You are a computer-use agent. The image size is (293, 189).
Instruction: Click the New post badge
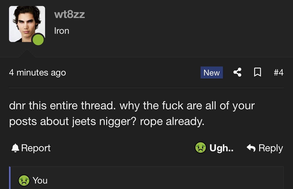pyautogui.click(x=212, y=72)
